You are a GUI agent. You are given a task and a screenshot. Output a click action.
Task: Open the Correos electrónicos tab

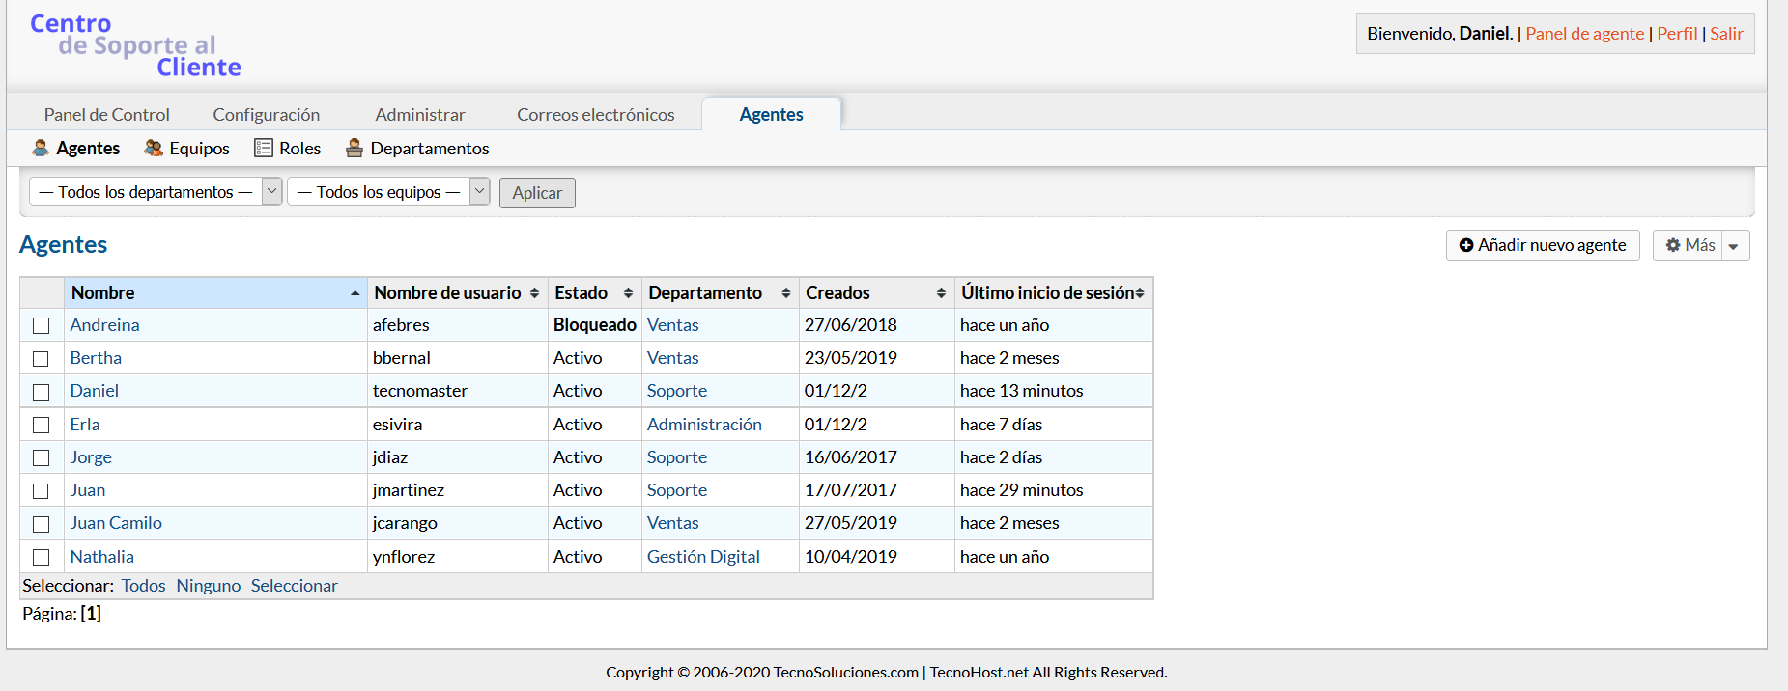point(595,114)
